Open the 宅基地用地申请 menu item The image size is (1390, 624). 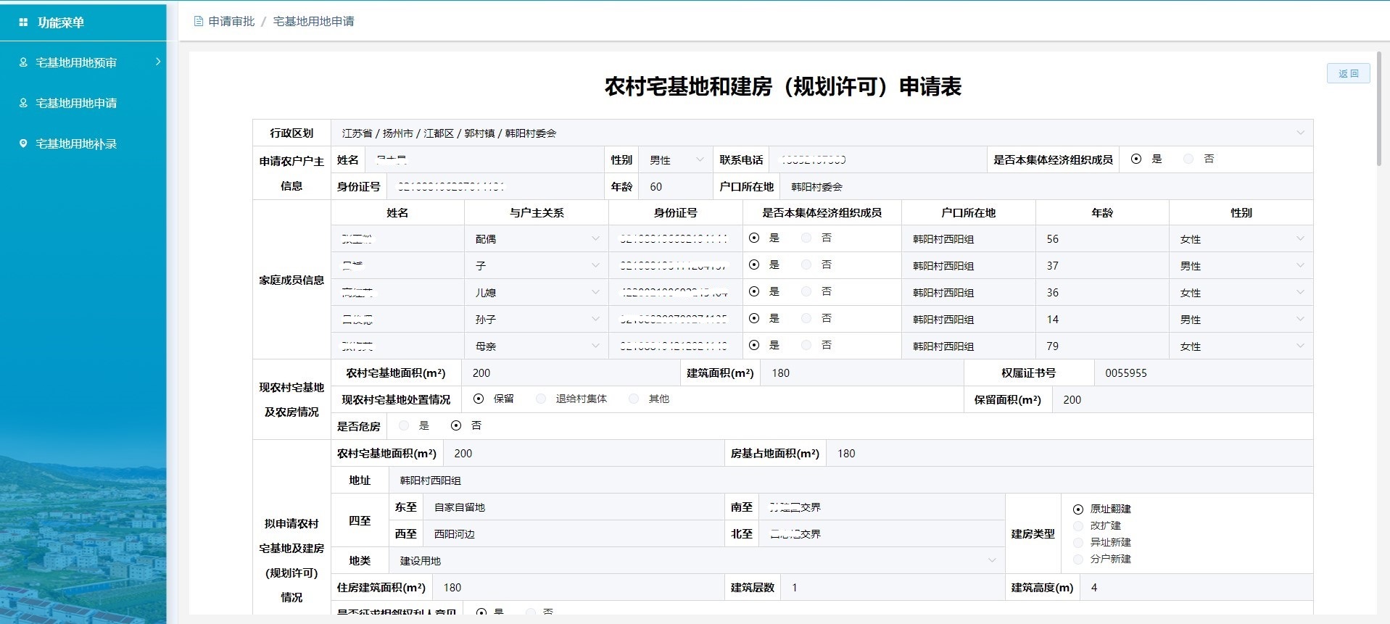point(76,103)
